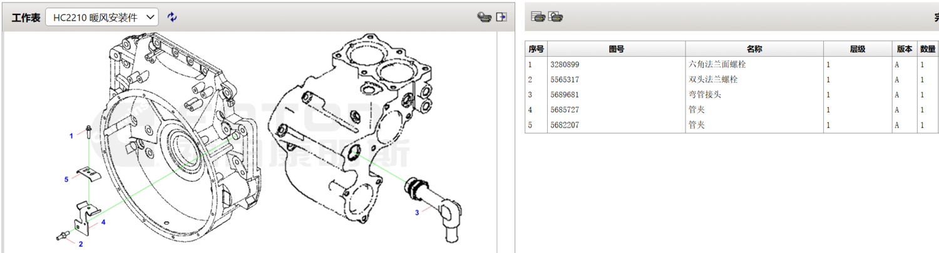This screenshot has height=253, width=939.
Task: Click the 层级 column header
Action: pyautogui.click(x=857, y=49)
